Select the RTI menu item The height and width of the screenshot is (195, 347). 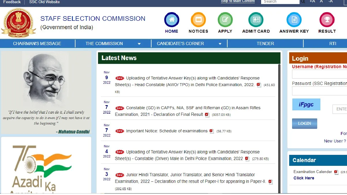click(x=333, y=44)
